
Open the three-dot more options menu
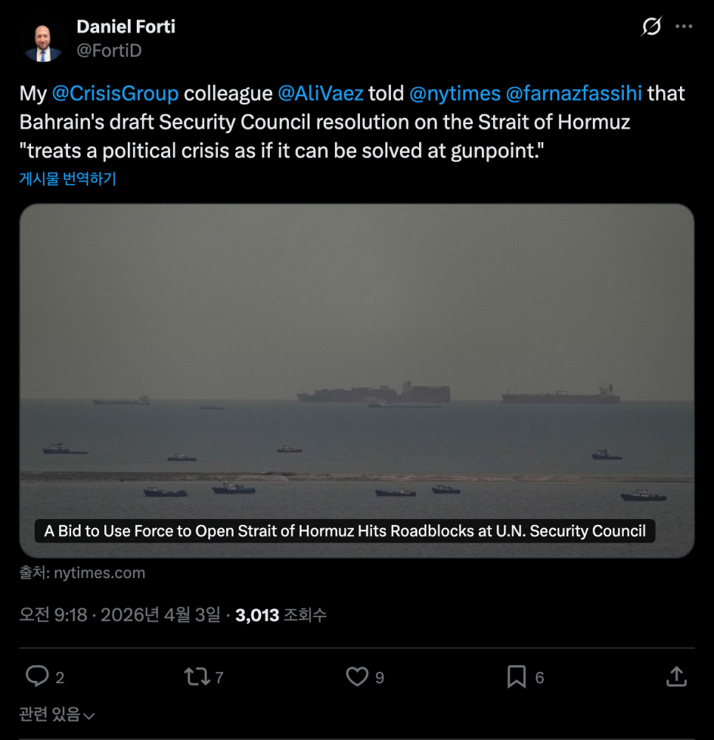tap(684, 27)
